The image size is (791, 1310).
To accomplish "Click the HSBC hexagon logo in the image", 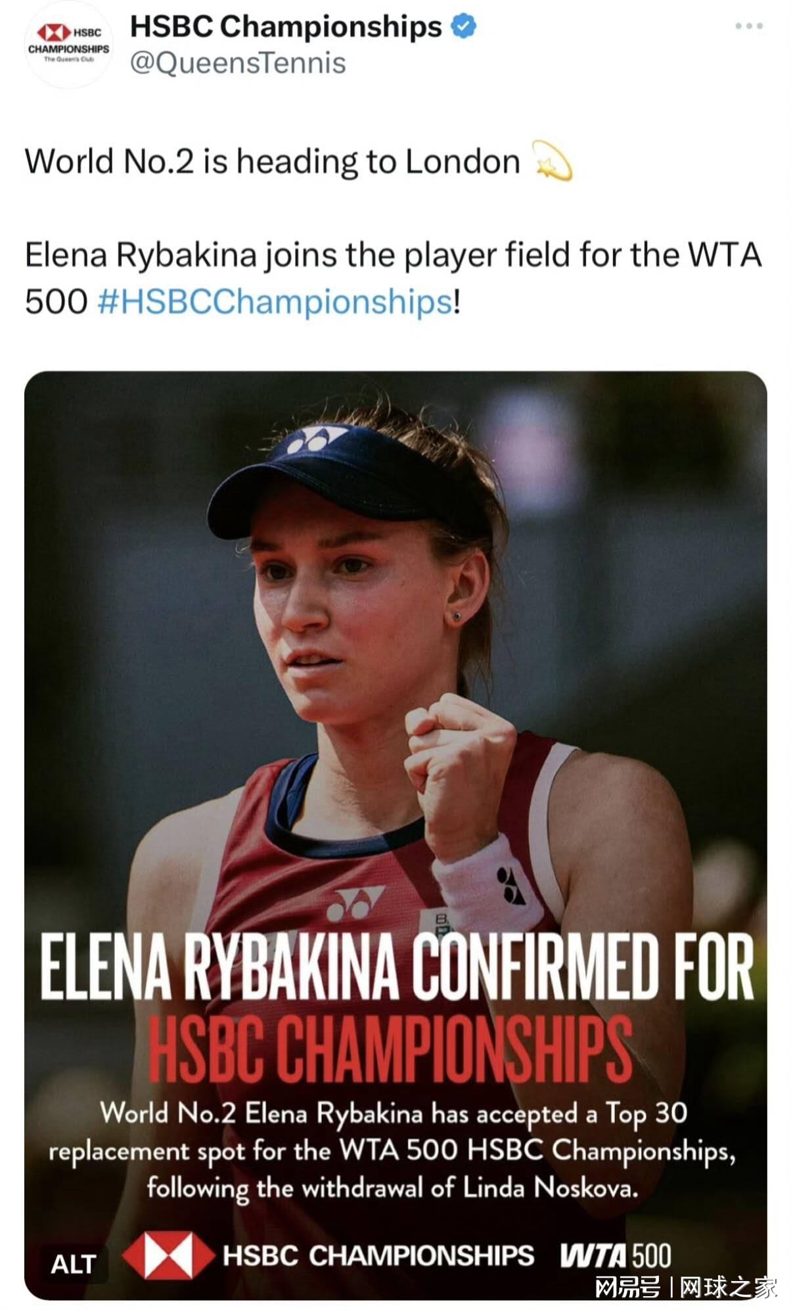I will (168, 1255).
